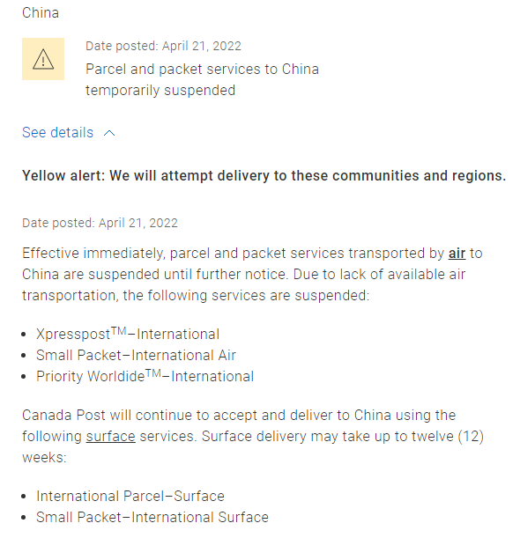The image size is (520, 538).
Task: Select the China heading at top
Action: coord(41,13)
